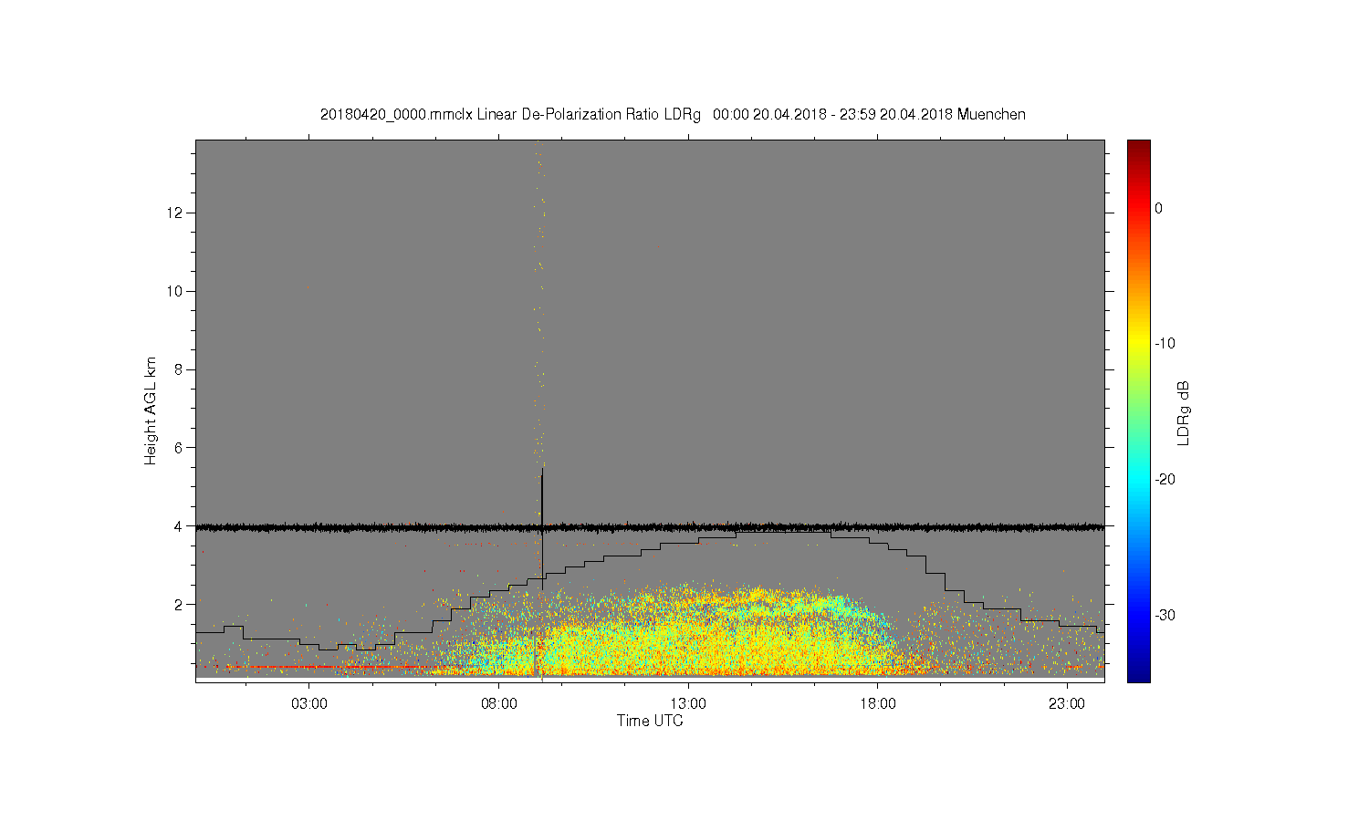The width and height of the screenshot is (1369, 821).
Task: Click the 'Time UTC' axis label
Action: tap(650, 721)
